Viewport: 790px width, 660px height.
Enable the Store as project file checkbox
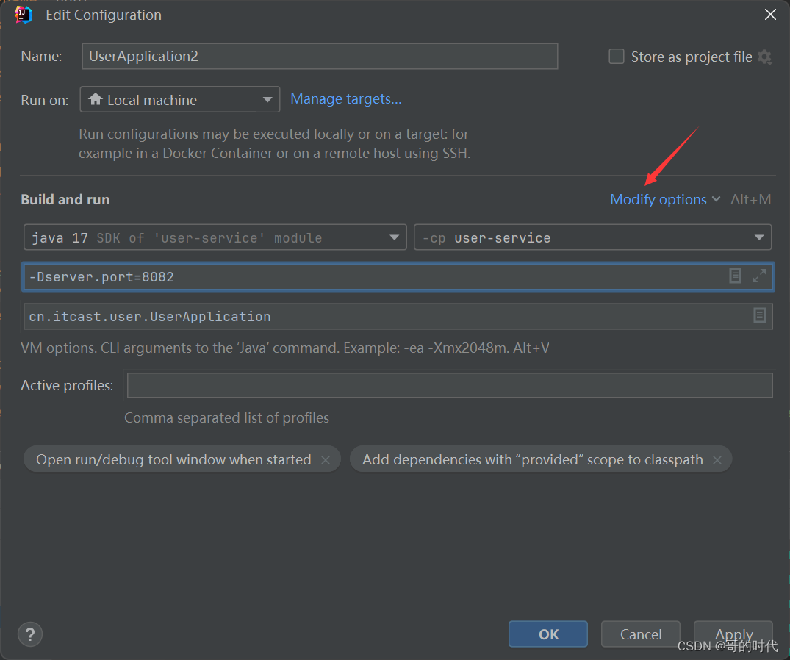click(617, 57)
